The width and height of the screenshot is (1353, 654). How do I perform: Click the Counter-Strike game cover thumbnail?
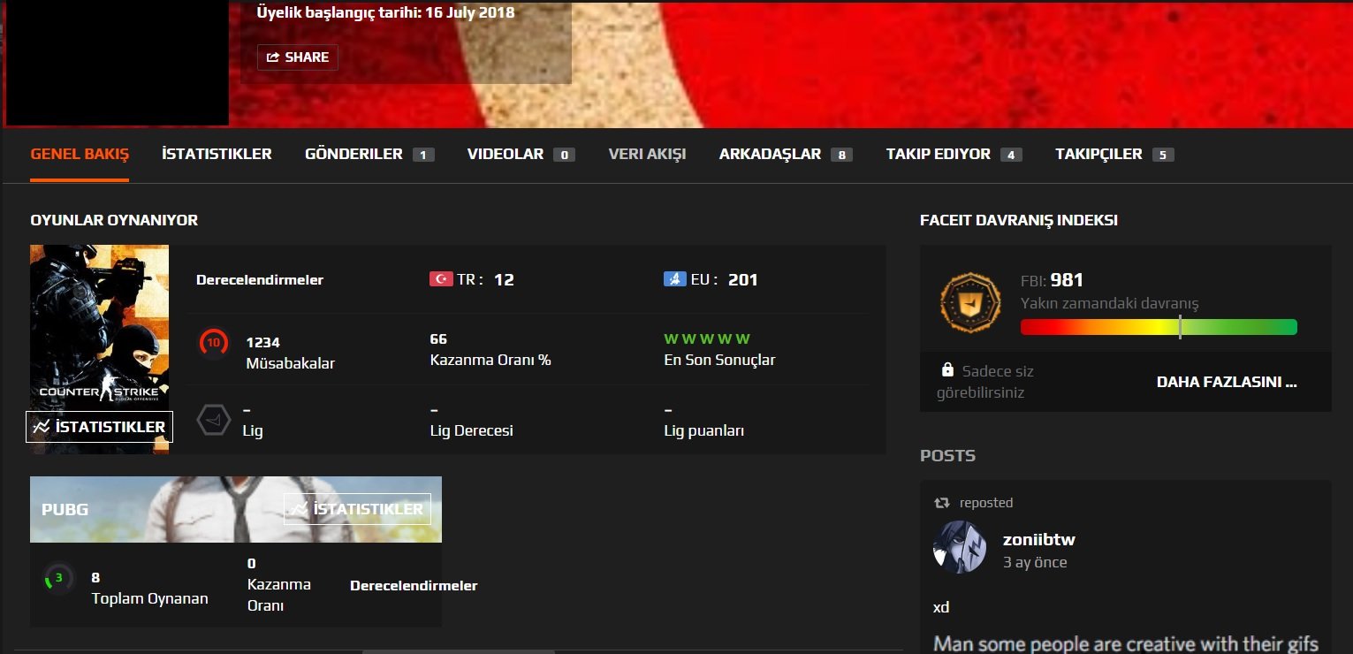pyautogui.click(x=99, y=349)
